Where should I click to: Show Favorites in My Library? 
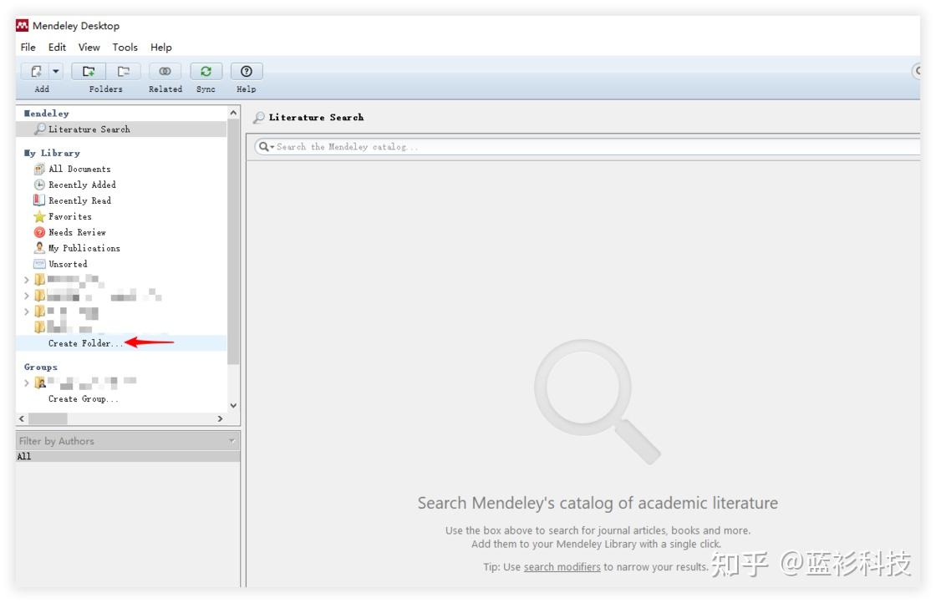[x=70, y=217]
